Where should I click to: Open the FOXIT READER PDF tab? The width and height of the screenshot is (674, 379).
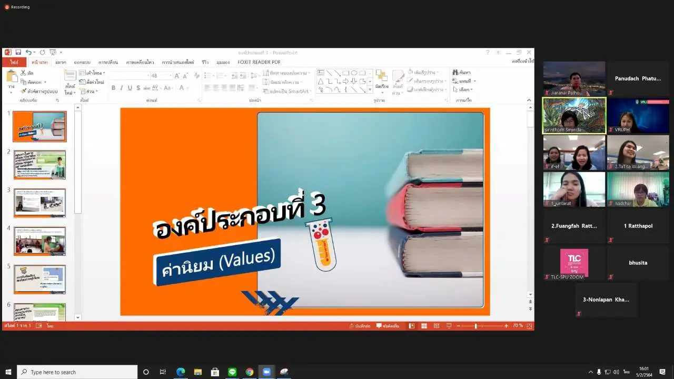pyautogui.click(x=259, y=62)
